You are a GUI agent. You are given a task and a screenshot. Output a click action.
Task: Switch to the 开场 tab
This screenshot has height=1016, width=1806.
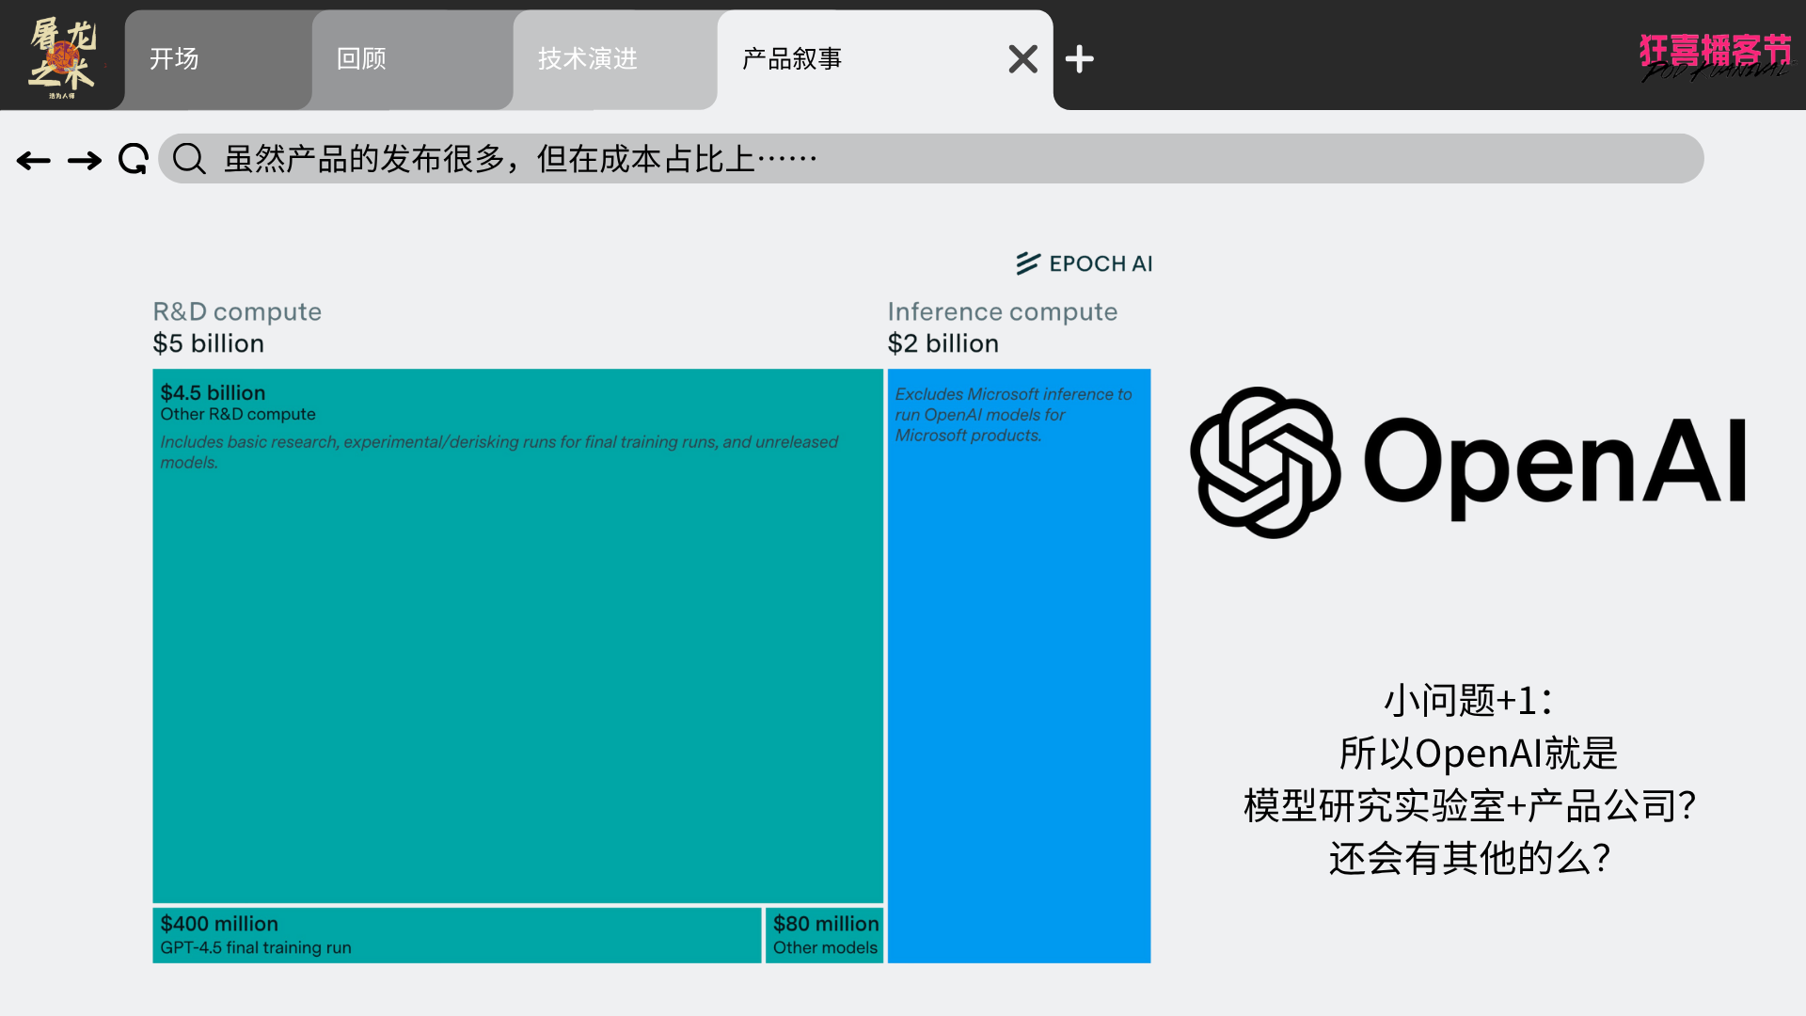[216, 59]
